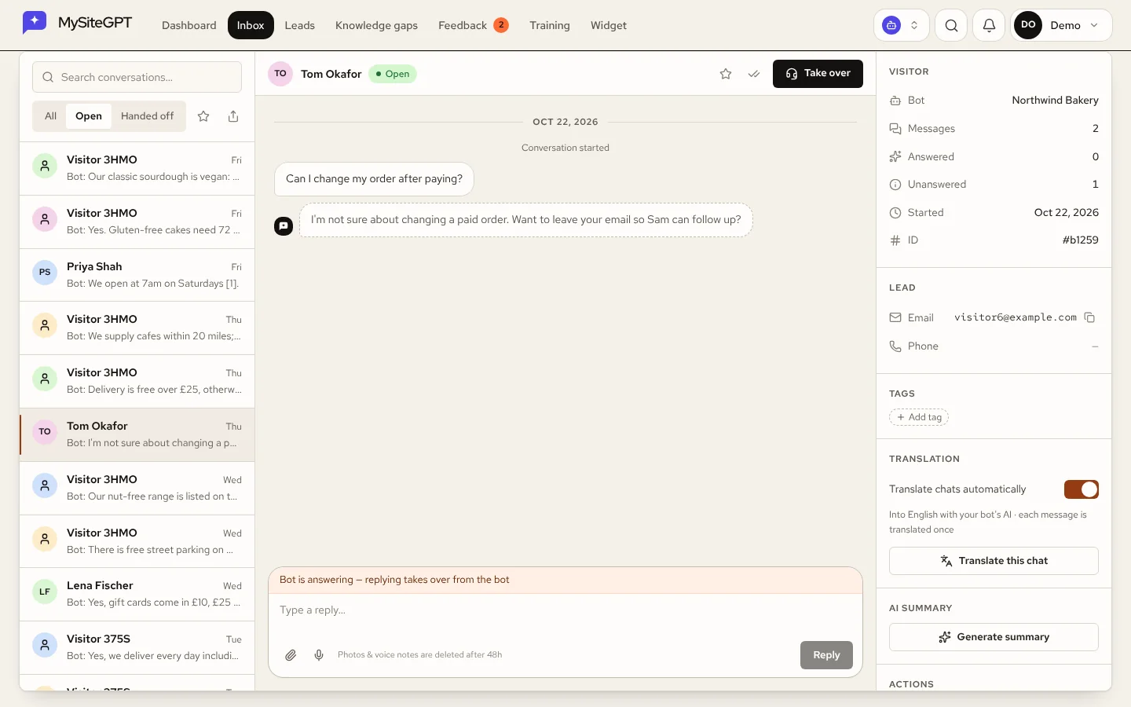Open Knowledge gaps page
Screen dimensions: 1131x707
coord(376,25)
